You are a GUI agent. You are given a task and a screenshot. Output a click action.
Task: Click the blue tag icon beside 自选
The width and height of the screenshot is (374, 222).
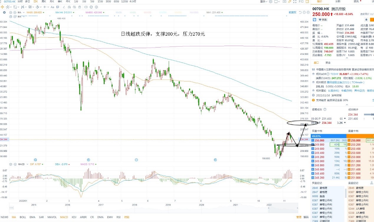[x=314, y=19]
